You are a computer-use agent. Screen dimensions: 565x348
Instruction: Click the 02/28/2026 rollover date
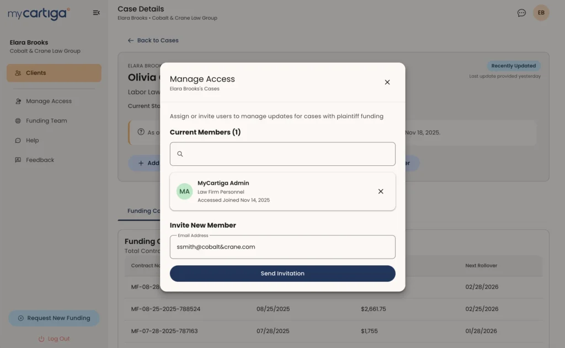tap(482, 287)
